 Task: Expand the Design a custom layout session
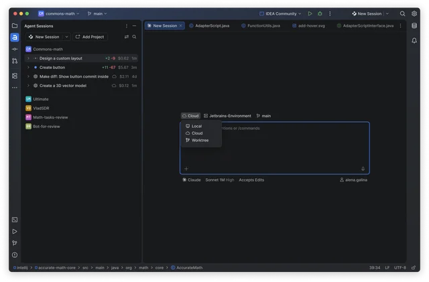point(28,58)
